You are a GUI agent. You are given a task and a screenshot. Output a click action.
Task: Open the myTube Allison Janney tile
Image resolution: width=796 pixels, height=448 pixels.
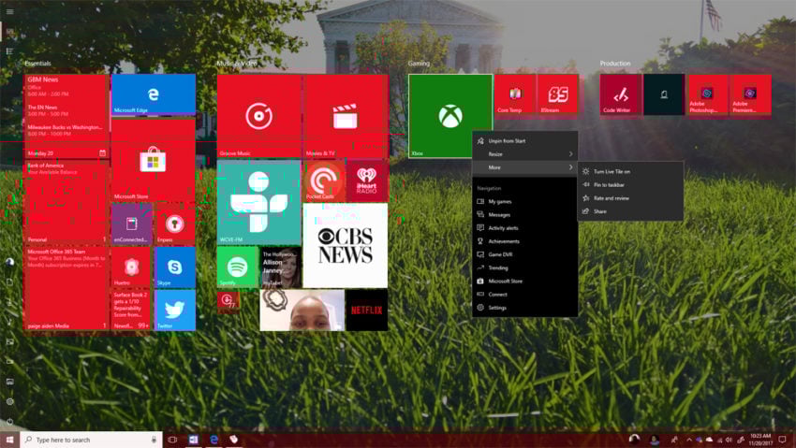click(281, 267)
